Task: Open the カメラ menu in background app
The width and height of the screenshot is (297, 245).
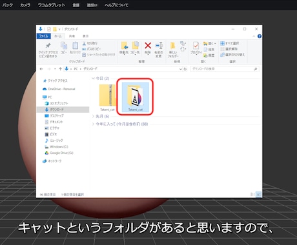Action: [25, 5]
